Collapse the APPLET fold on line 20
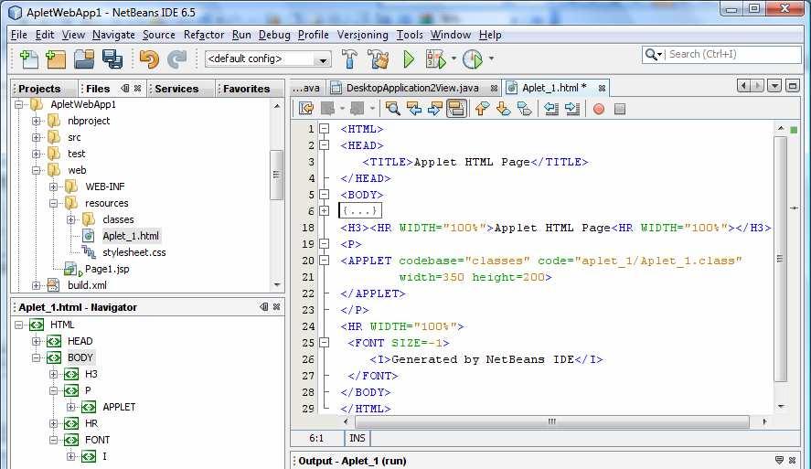 [x=325, y=260]
